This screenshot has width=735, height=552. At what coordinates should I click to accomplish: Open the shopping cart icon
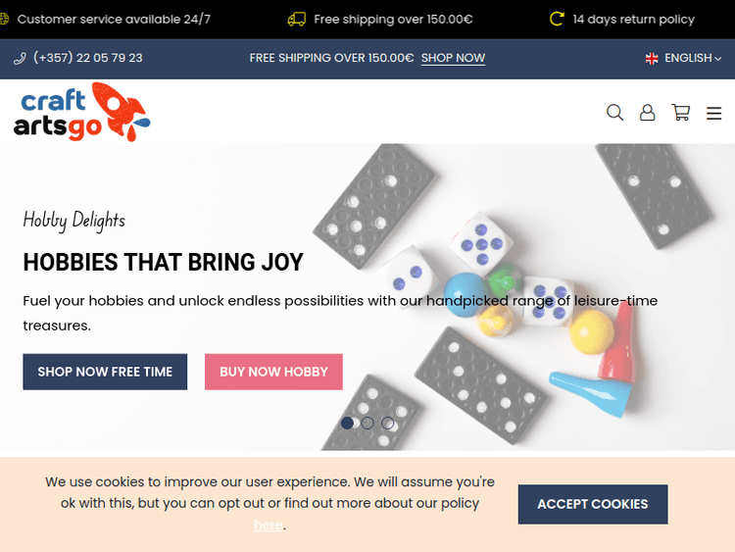(x=681, y=113)
